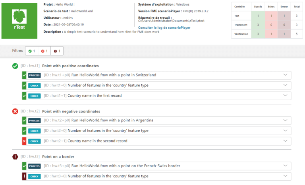Toggle the error filter with dark exclamation

57,51
